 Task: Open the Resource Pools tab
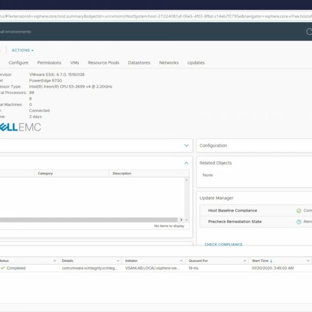[x=103, y=63]
